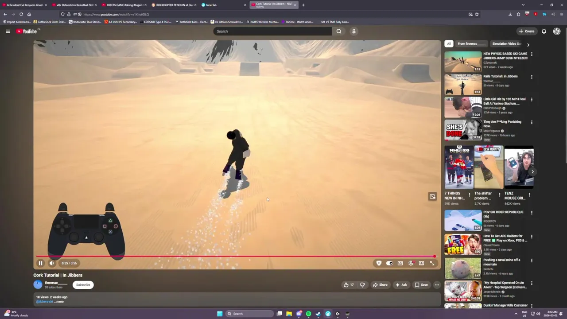Expand description with ...more
Viewport: 567px width, 319px height.
click(x=59, y=302)
